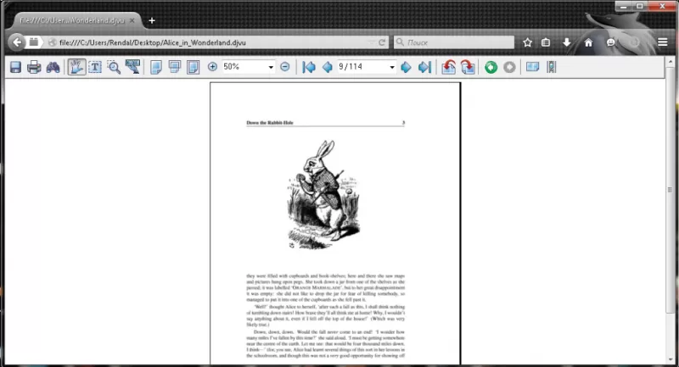
Task: Toggle continuous page layout mode
Action: point(175,67)
